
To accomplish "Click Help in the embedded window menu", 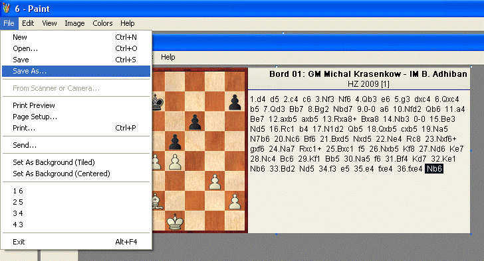I will click(168, 57).
